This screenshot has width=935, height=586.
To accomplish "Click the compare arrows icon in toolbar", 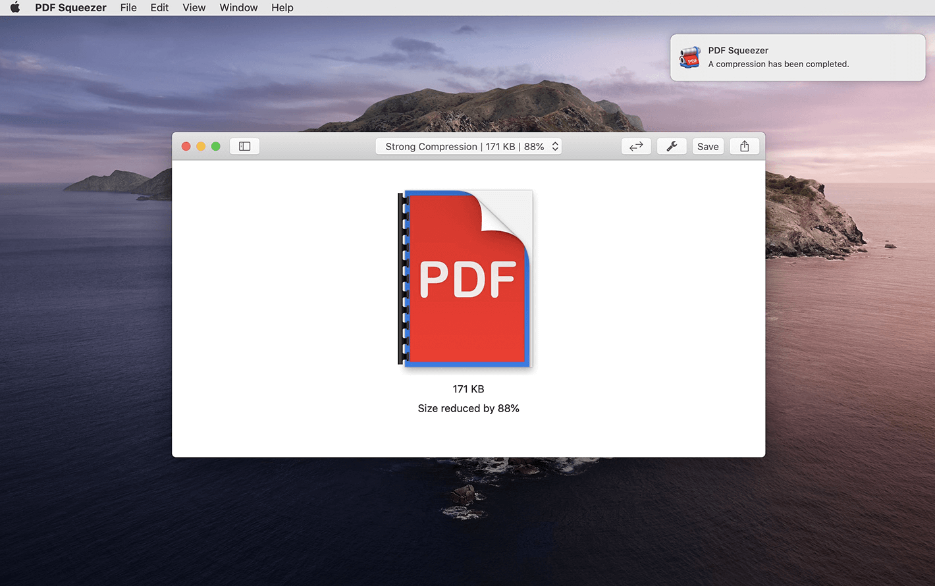I will (x=636, y=146).
